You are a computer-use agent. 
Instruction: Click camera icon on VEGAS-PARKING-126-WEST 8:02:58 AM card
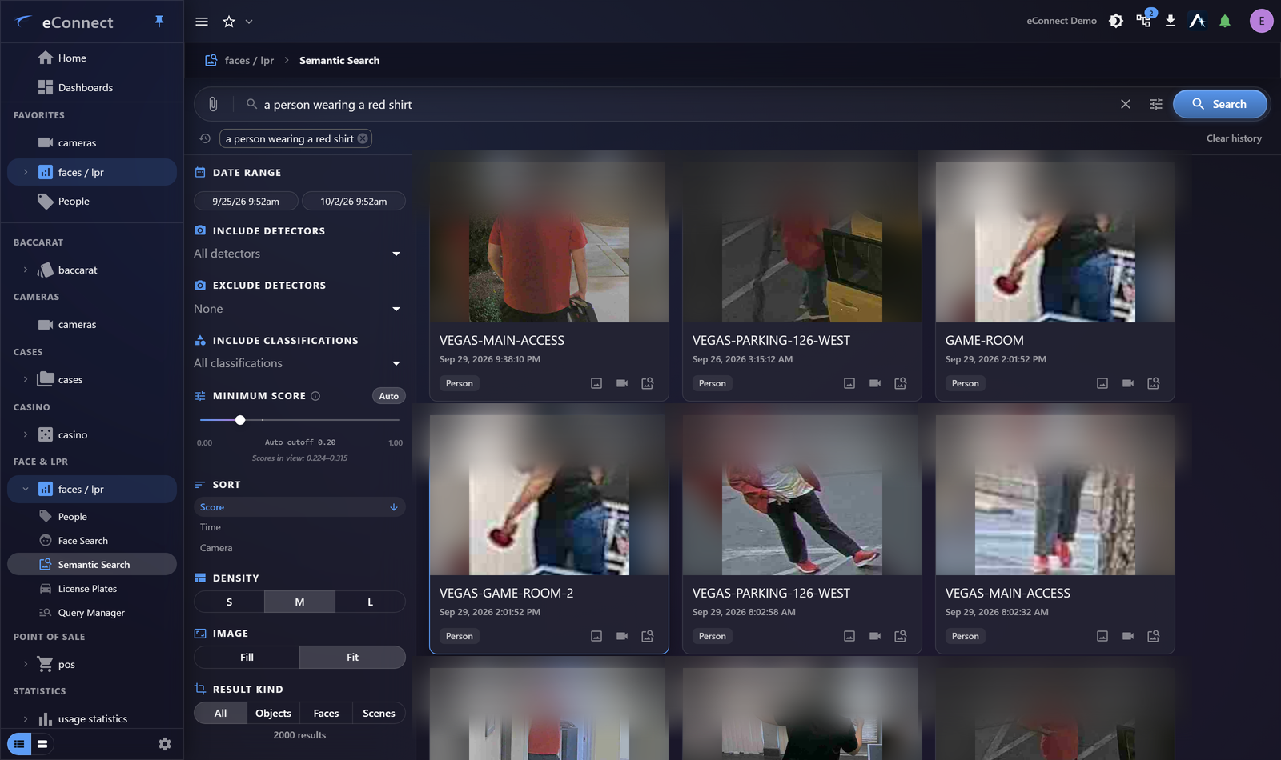[875, 636]
